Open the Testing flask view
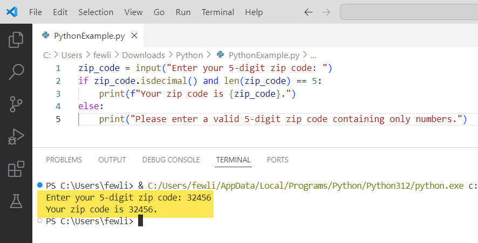This screenshot has height=243, width=478. click(16, 201)
